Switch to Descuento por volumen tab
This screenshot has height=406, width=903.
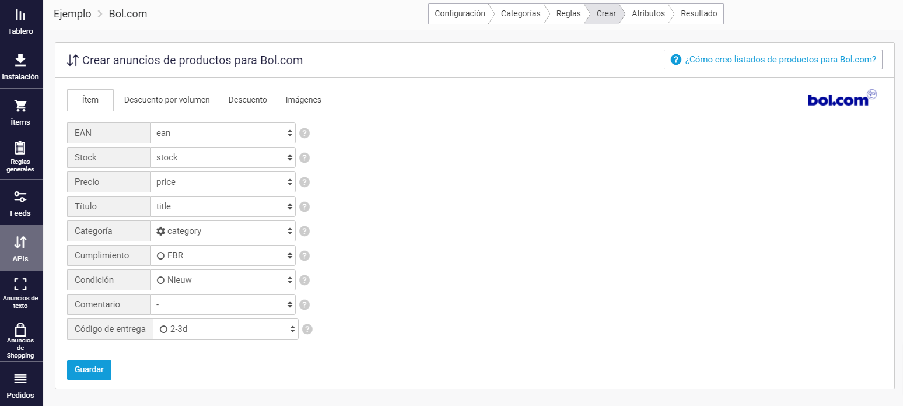point(167,100)
